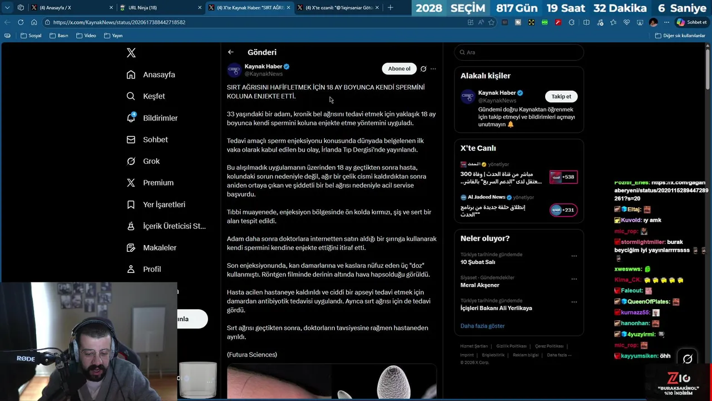Open the Yayın bookmarks folder
This screenshot has height=401, width=712.
113,36
